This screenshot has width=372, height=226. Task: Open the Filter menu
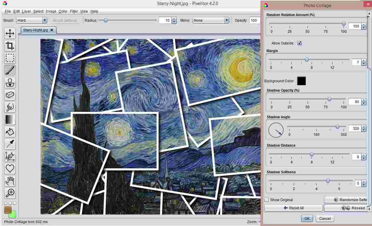coord(74,11)
